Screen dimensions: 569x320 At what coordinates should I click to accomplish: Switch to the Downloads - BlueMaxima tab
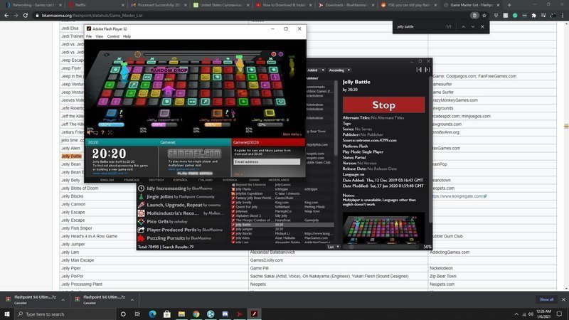[346, 5]
